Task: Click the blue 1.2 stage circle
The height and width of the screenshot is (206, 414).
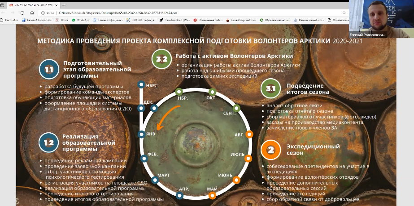Action: point(49,143)
